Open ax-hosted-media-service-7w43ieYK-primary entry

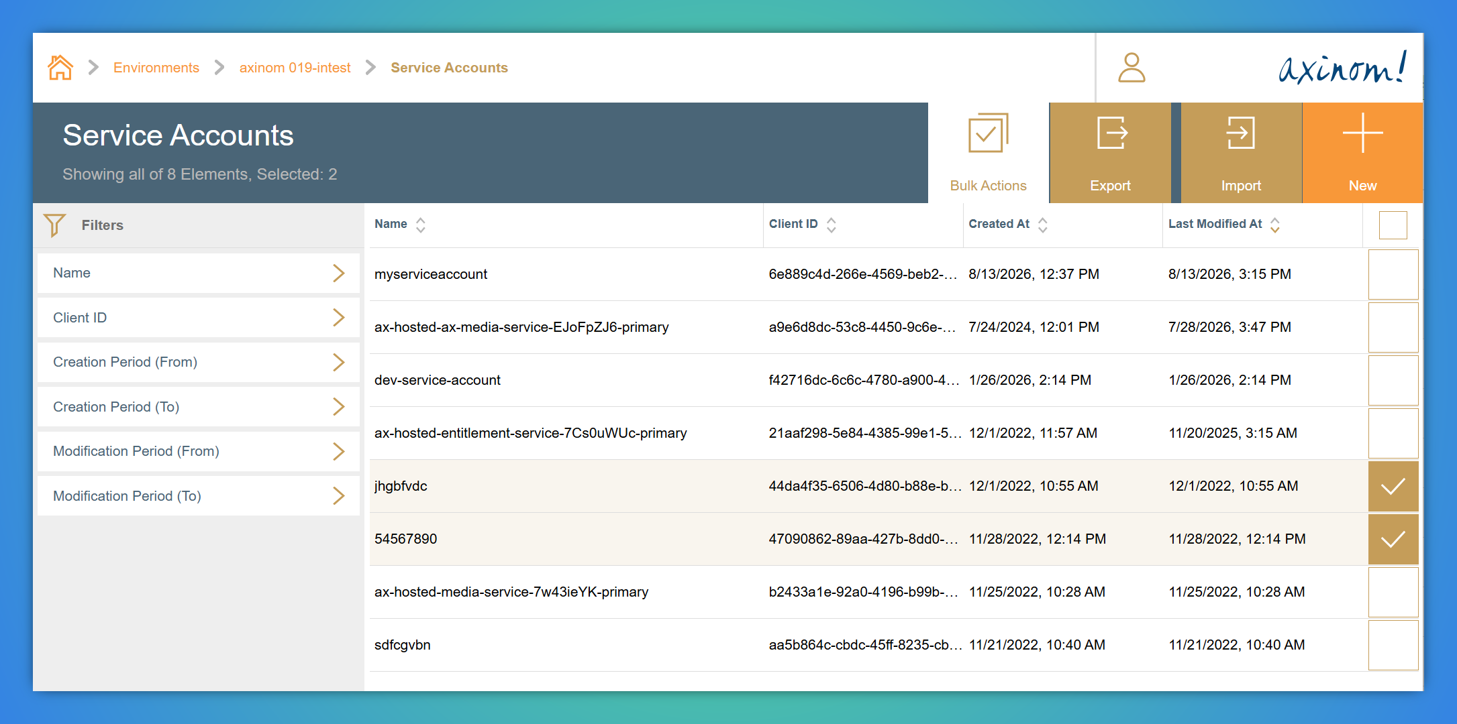(x=511, y=592)
